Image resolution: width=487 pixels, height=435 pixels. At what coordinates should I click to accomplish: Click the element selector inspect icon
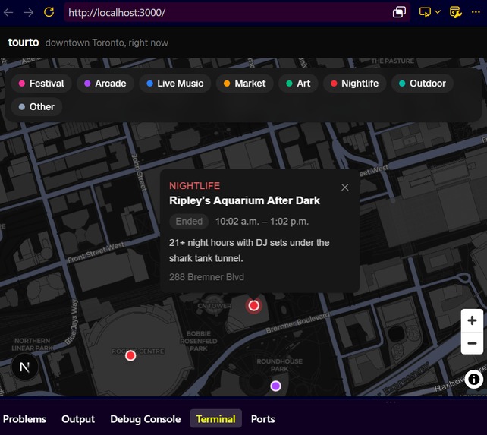(425, 12)
